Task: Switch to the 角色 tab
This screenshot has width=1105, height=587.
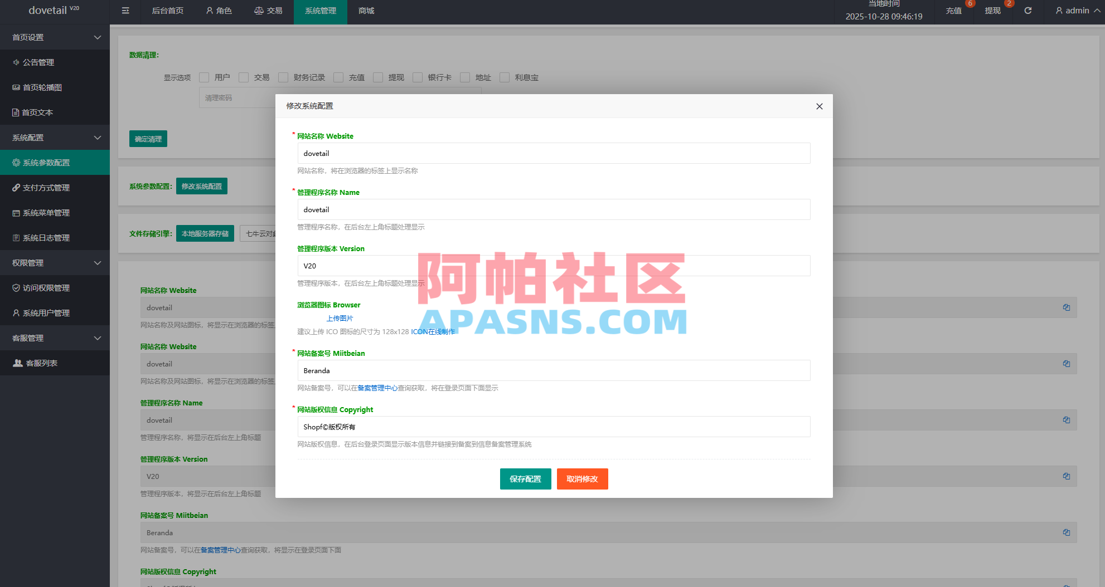Action: pos(219,11)
